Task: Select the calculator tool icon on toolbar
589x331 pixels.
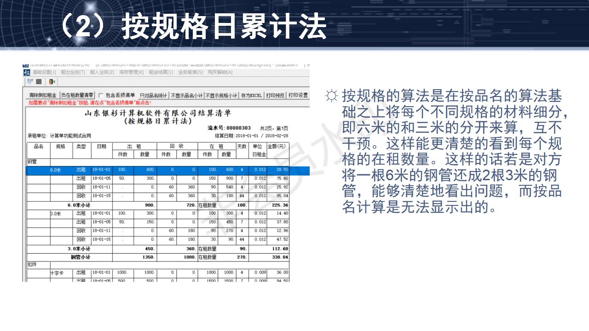Action: click(x=29, y=81)
